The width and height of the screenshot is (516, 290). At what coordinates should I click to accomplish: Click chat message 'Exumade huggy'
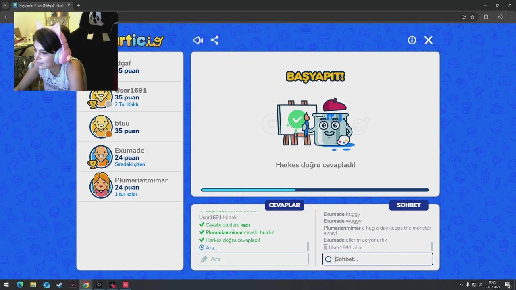coord(342,214)
